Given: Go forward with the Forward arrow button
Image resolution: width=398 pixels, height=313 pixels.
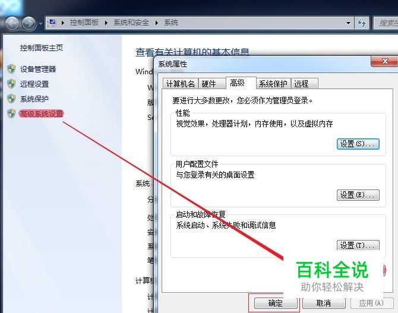Looking at the screenshot, I should [29, 23].
